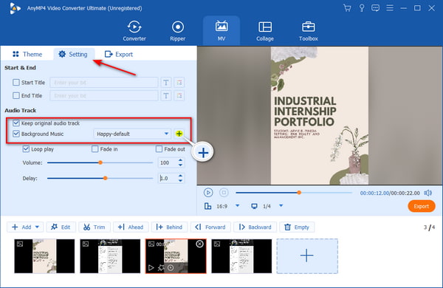The height and width of the screenshot is (288, 443).
Task: Expand the 1/4 preview quality dropdown
Action: click(x=281, y=206)
